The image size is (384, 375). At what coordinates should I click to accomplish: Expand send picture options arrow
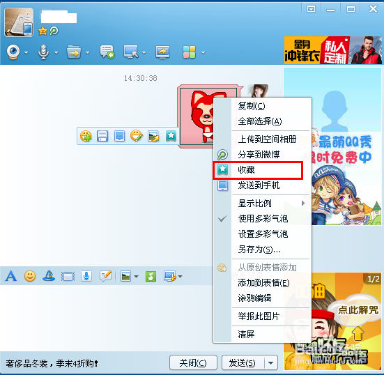137,277
